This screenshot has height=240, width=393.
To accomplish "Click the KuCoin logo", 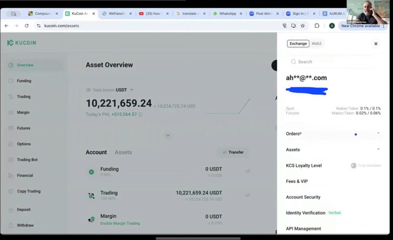I will point(22,43).
